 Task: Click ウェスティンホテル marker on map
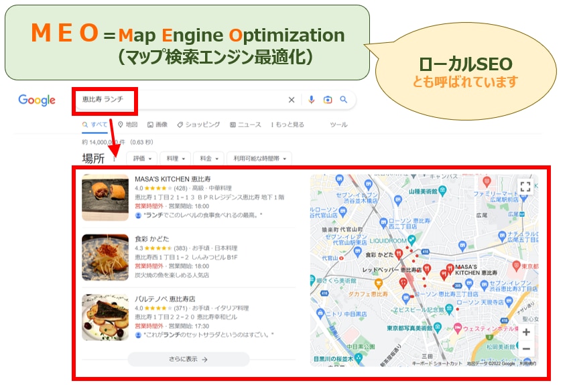[x=458, y=328]
